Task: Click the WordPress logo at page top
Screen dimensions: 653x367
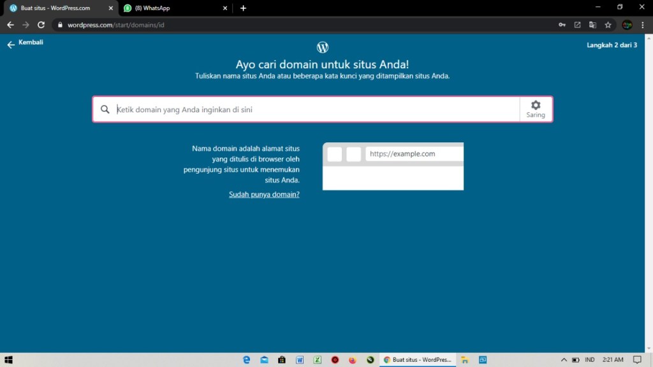Action: [323, 47]
